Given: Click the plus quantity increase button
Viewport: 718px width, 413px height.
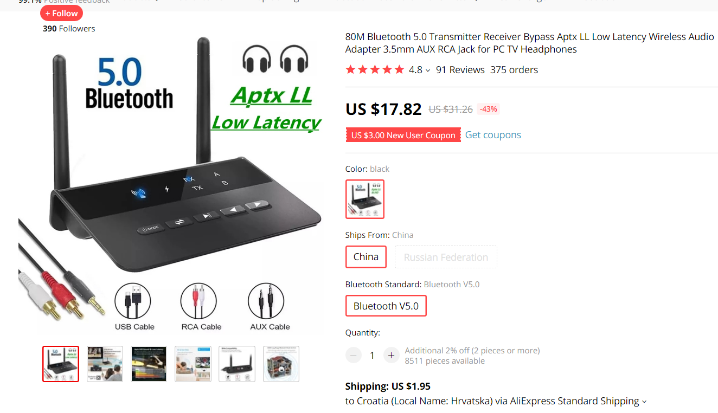Looking at the screenshot, I should (x=391, y=356).
